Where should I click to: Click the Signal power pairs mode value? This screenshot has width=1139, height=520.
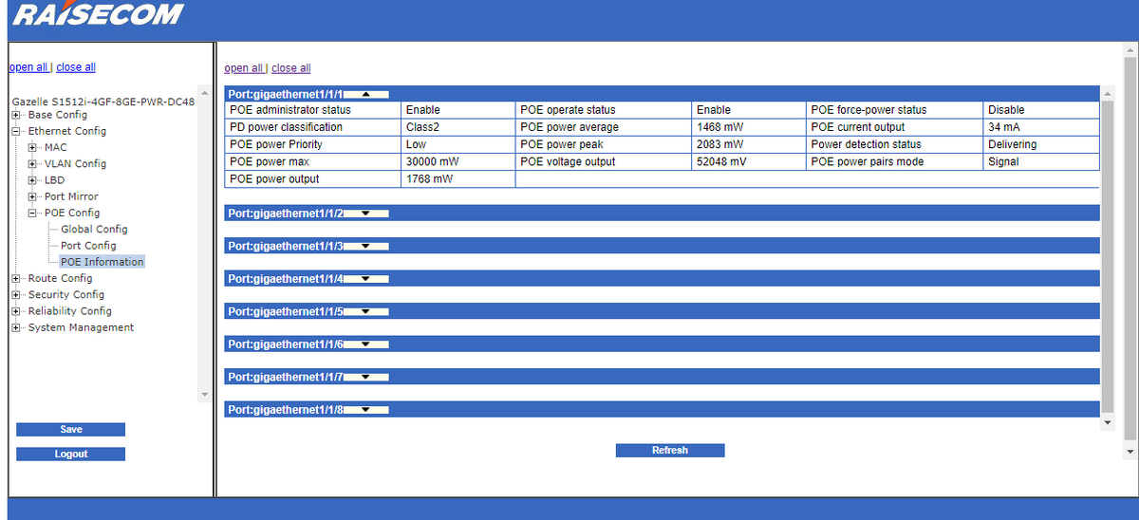(1003, 162)
